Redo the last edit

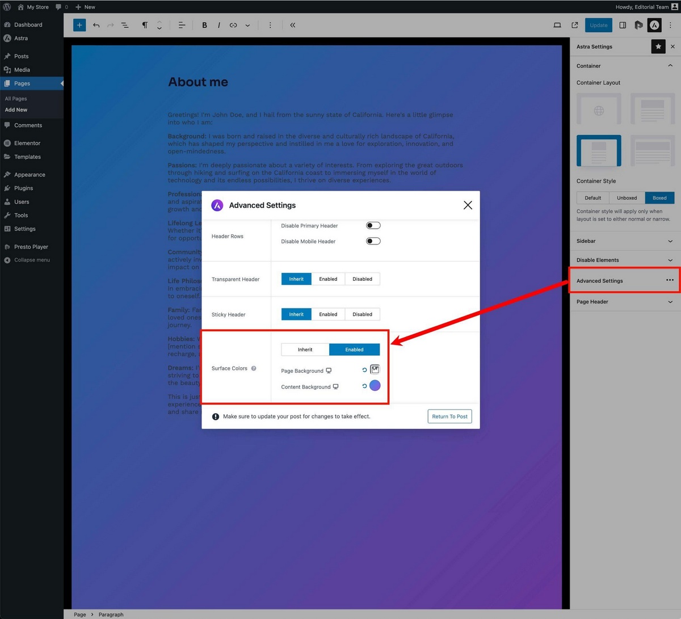click(x=111, y=25)
